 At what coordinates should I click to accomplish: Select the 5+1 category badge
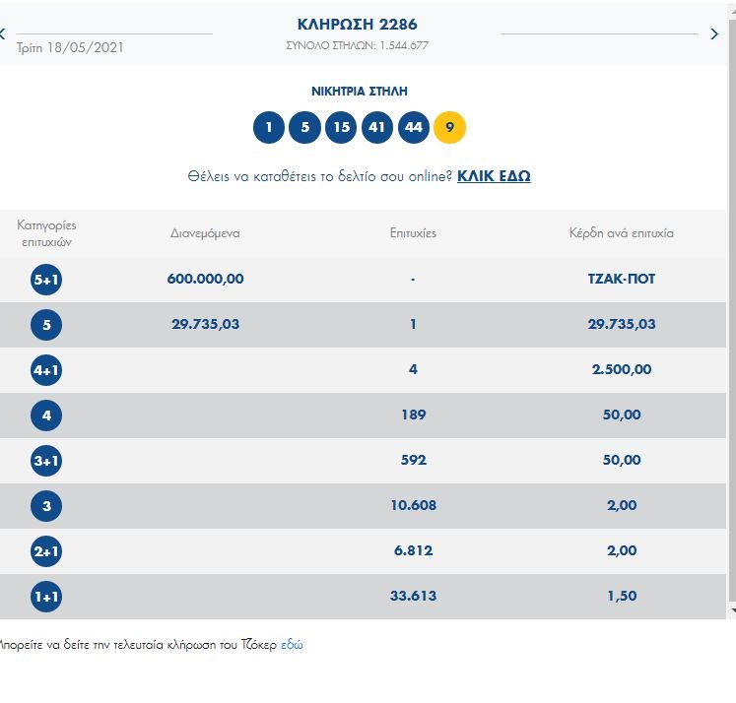coord(46,280)
